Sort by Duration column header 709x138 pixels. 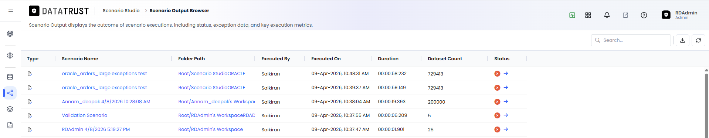(x=388, y=59)
